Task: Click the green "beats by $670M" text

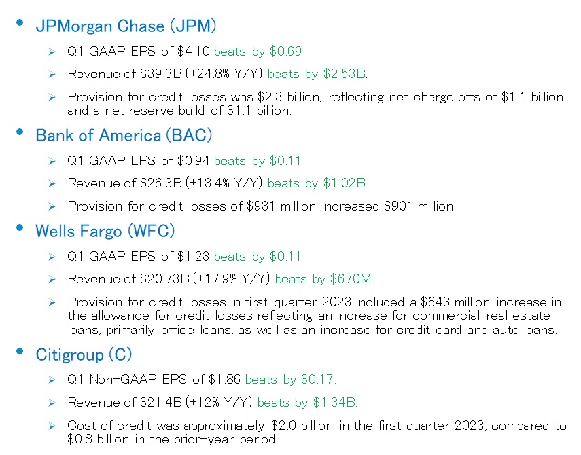Action: (x=324, y=278)
